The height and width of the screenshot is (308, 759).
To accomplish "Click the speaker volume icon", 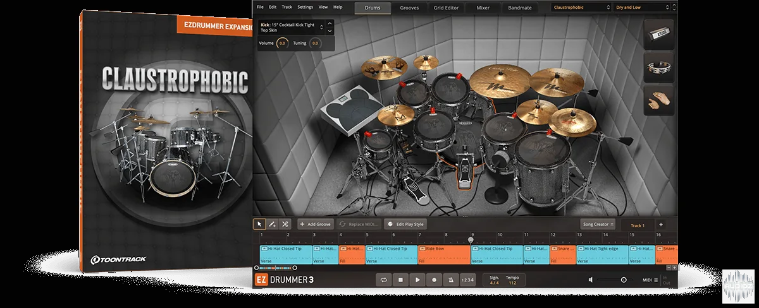I will [x=591, y=280].
